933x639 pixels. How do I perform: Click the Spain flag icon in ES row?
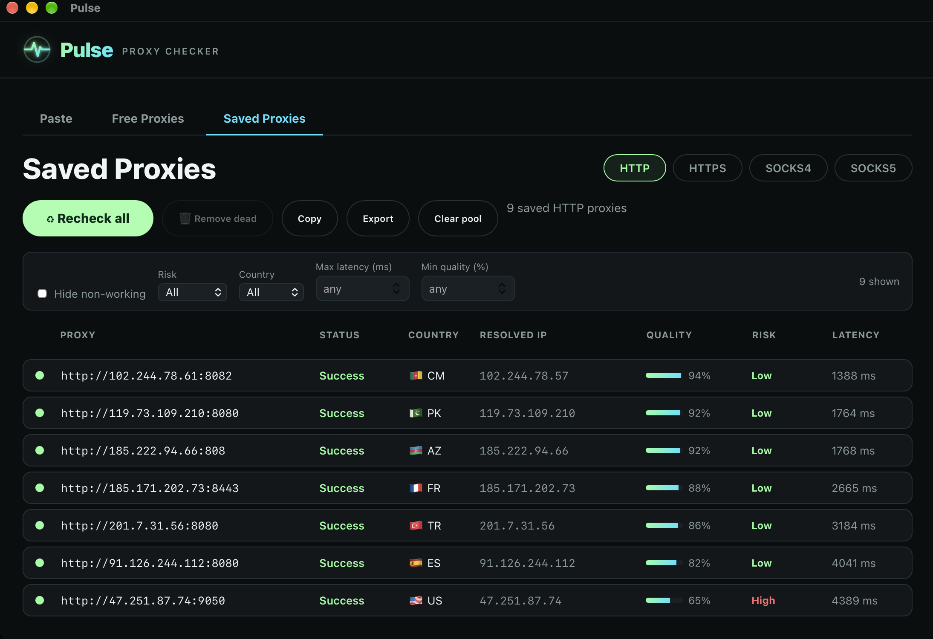click(416, 563)
